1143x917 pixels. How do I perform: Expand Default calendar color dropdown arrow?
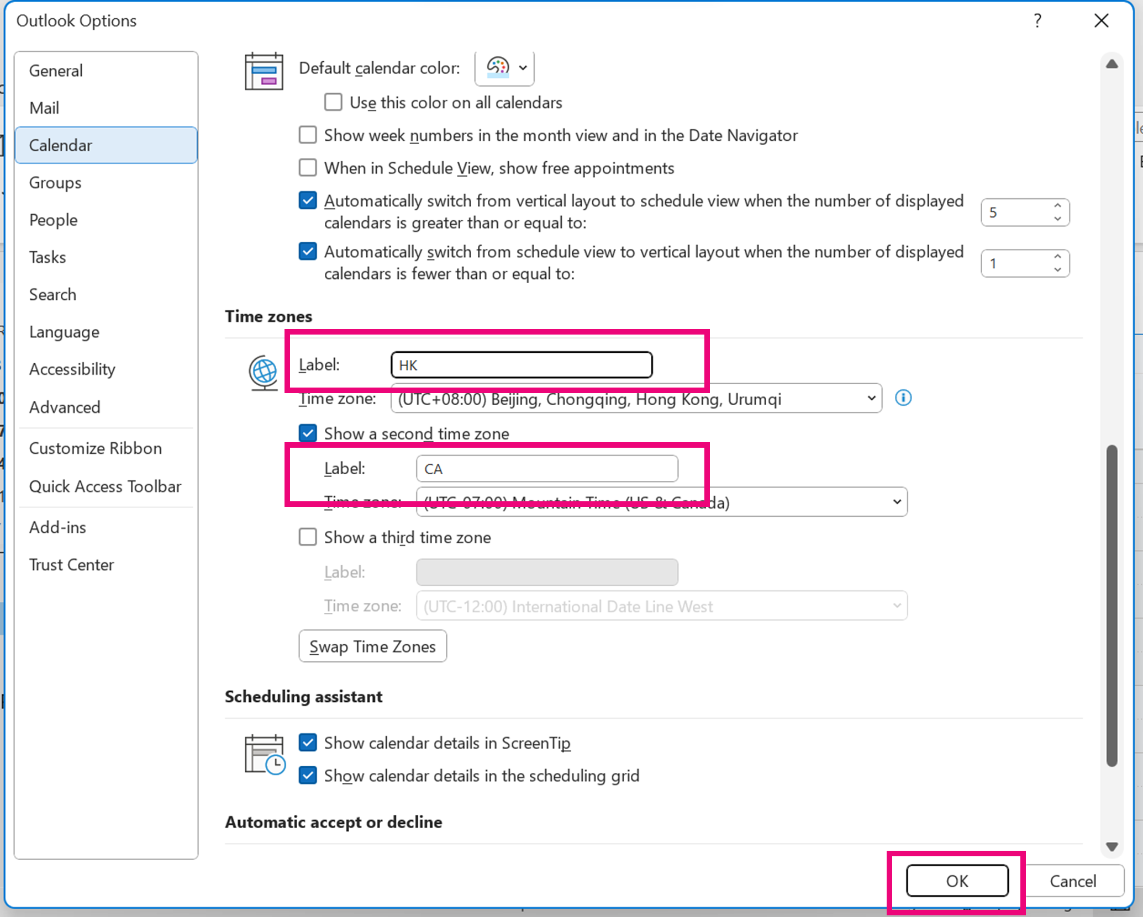523,68
